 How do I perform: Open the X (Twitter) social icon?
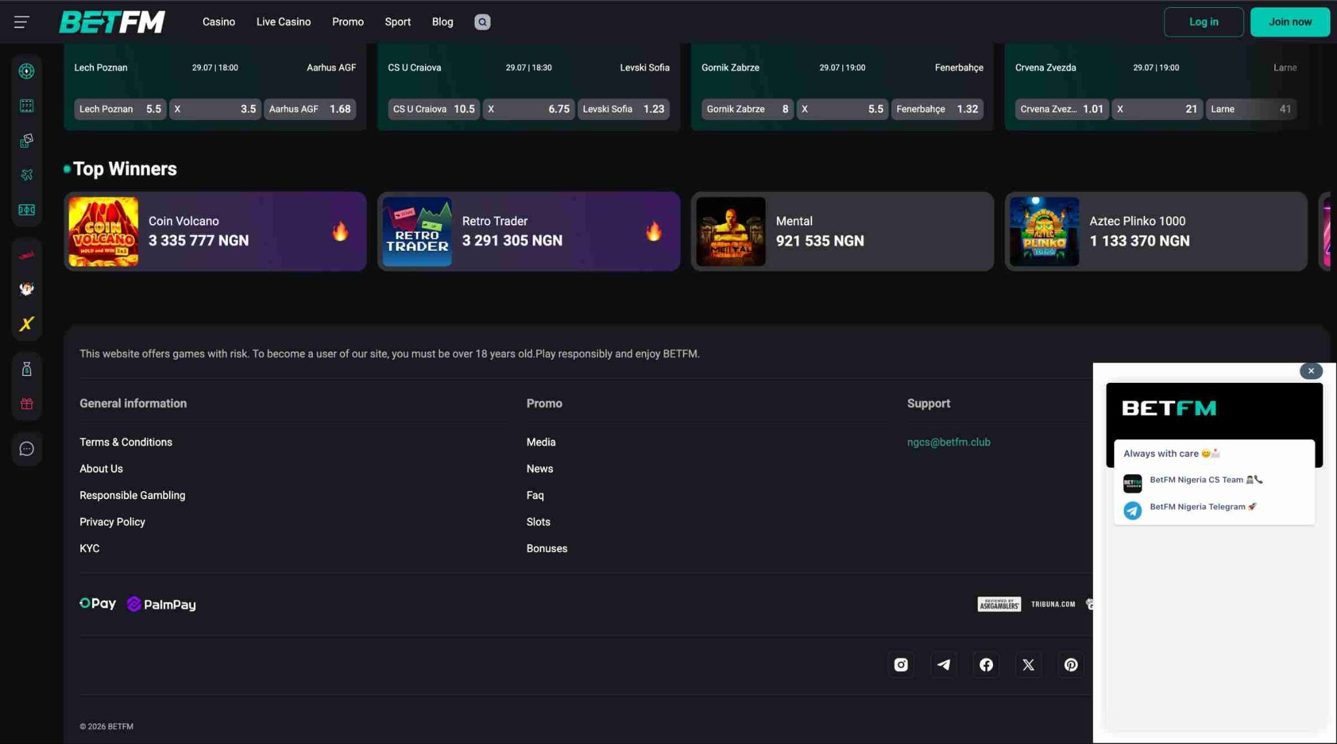1028,665
